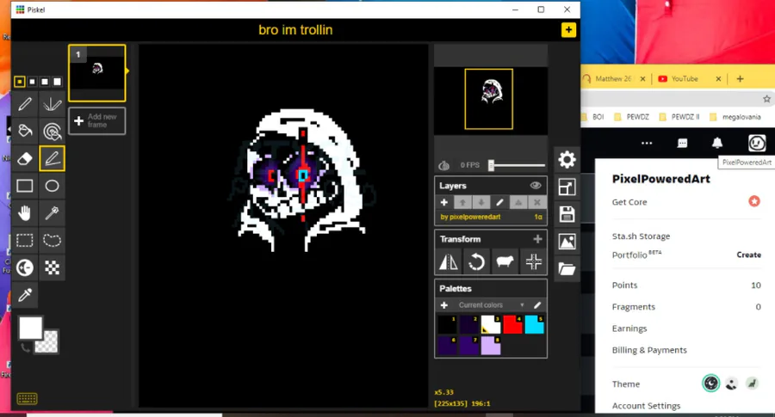The image size is (775, 417).
Task: Select the green DeviantArt theme
Action: 753,383
